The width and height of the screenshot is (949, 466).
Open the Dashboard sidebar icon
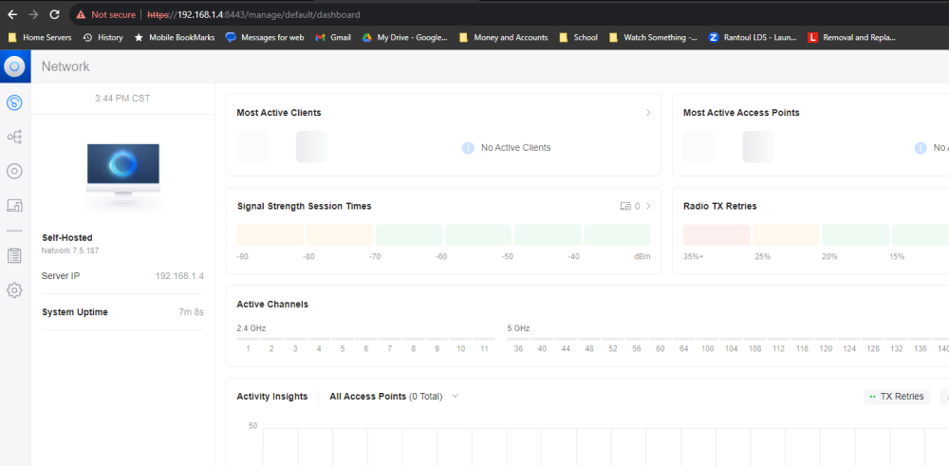click(14, 103)
